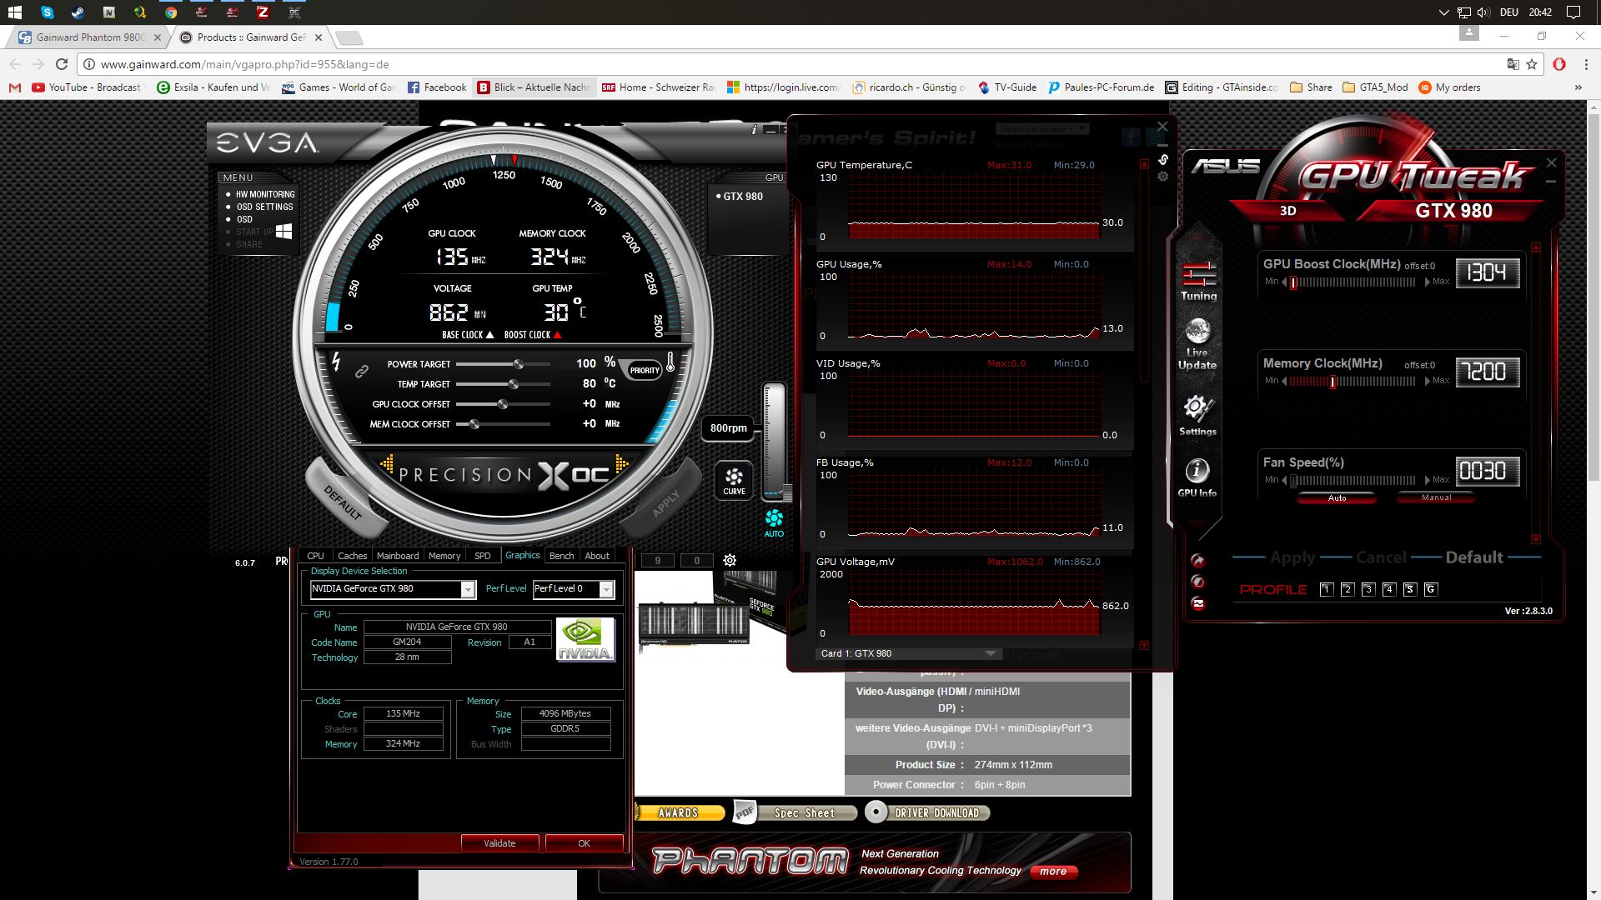Click the PRIORITY button in Precision XOC
This screenshot has height=900, width=1601.
coord(644,370)
